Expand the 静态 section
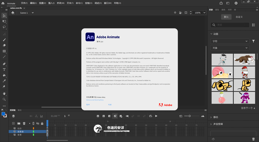The width and height of the screenshot is (259, 142). 211,117
